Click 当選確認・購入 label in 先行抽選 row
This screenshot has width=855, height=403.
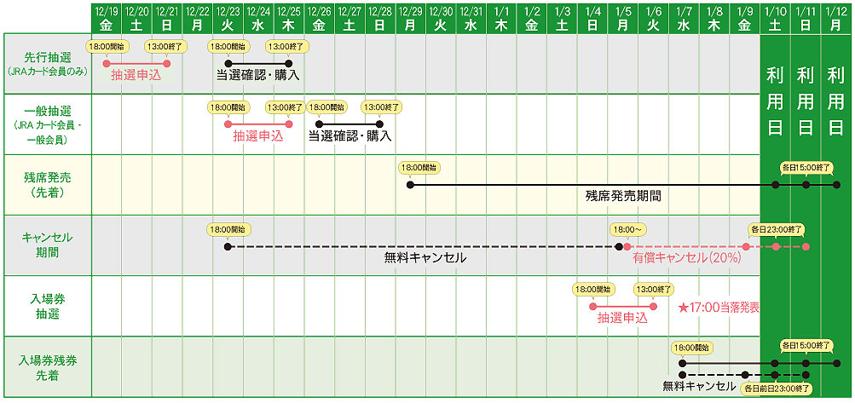pos(257,75)
